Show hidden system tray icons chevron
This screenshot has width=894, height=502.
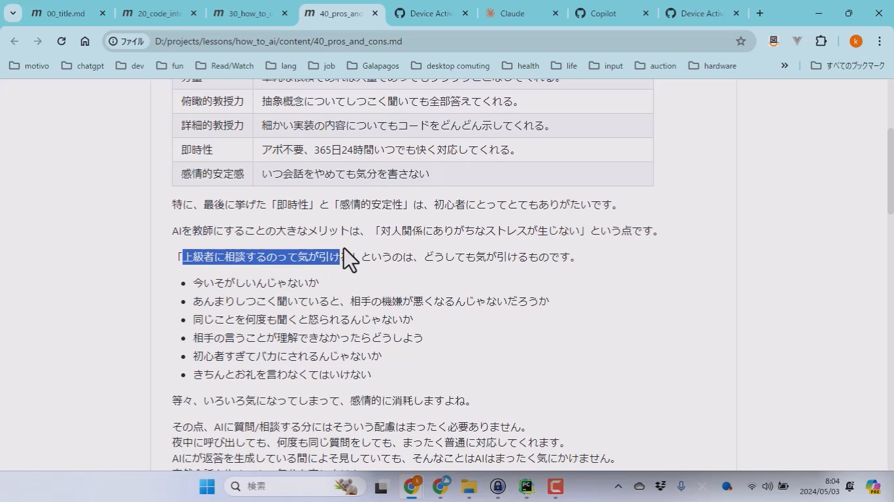[618, 486]
